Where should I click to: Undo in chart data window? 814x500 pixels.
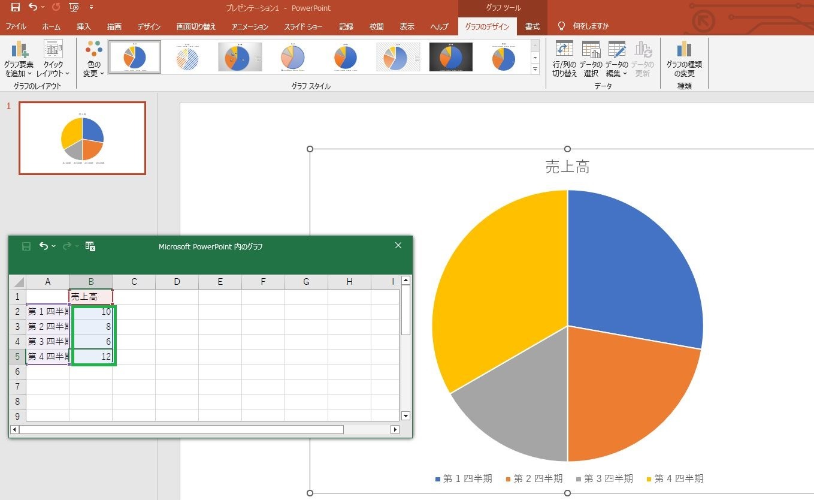(x=43, y=246)
